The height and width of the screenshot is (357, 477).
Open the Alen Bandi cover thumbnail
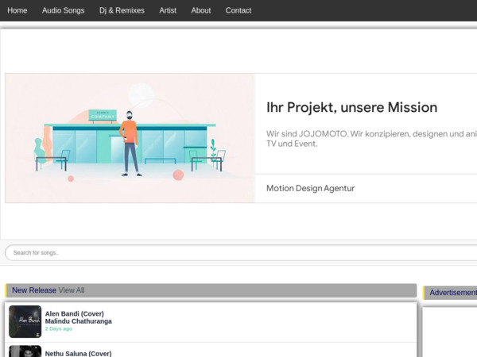pos(25,321)
